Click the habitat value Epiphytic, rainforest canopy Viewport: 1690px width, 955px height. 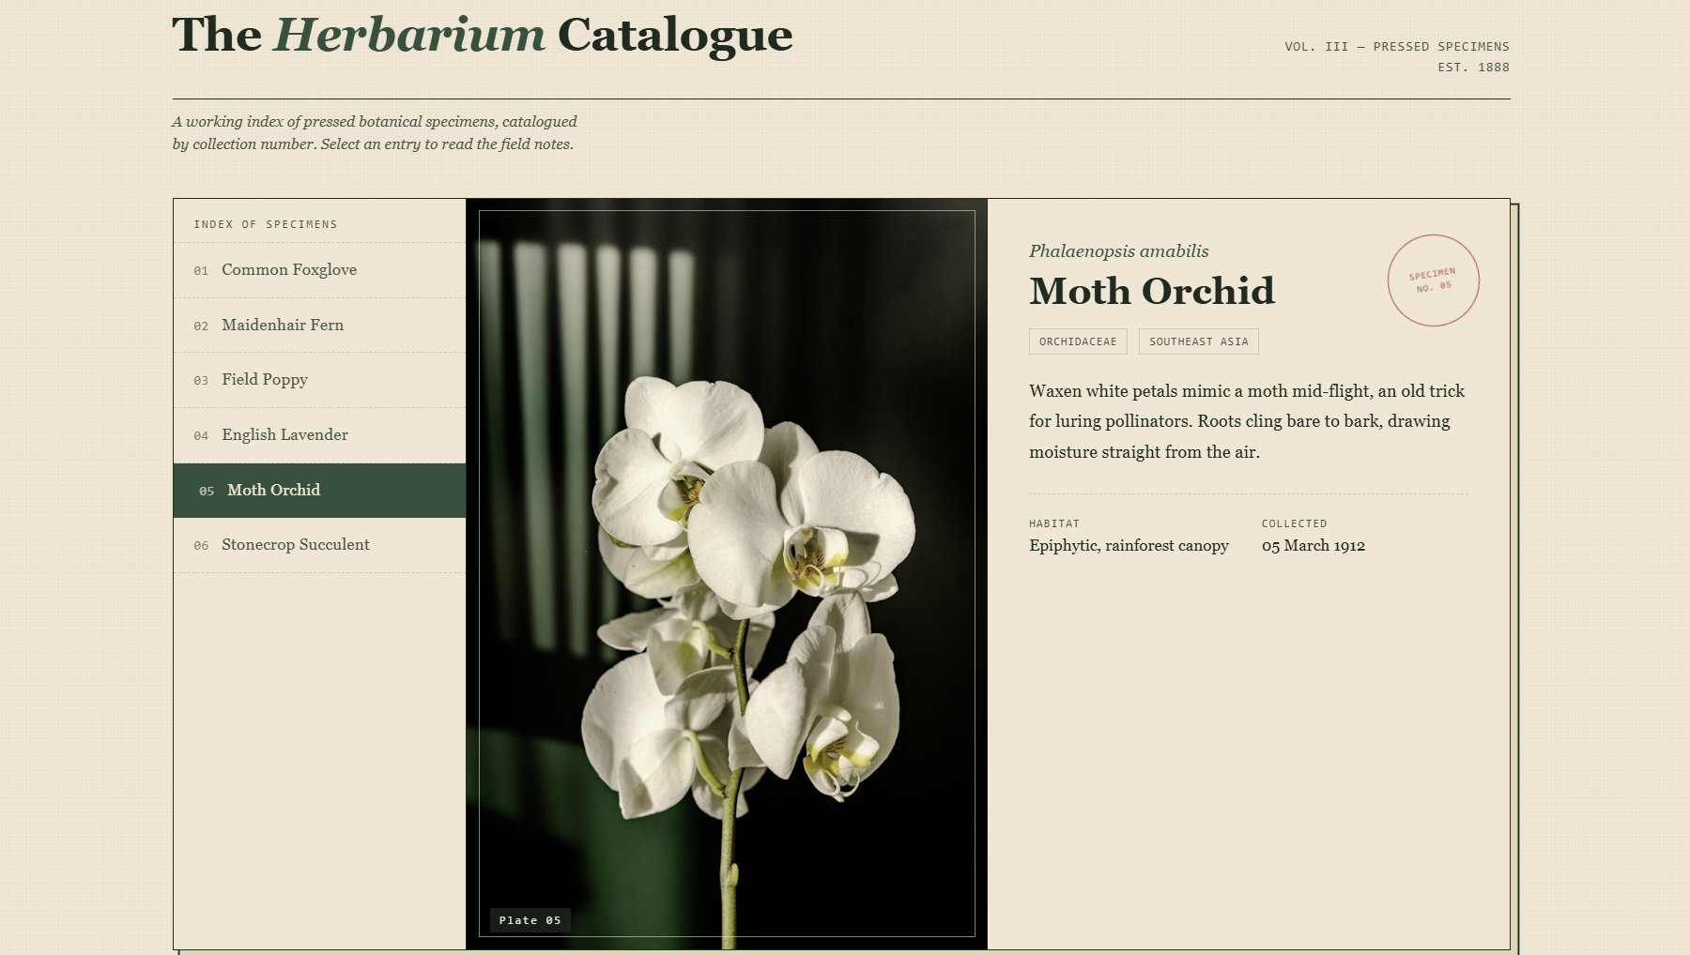click(x=1129, y=546)
